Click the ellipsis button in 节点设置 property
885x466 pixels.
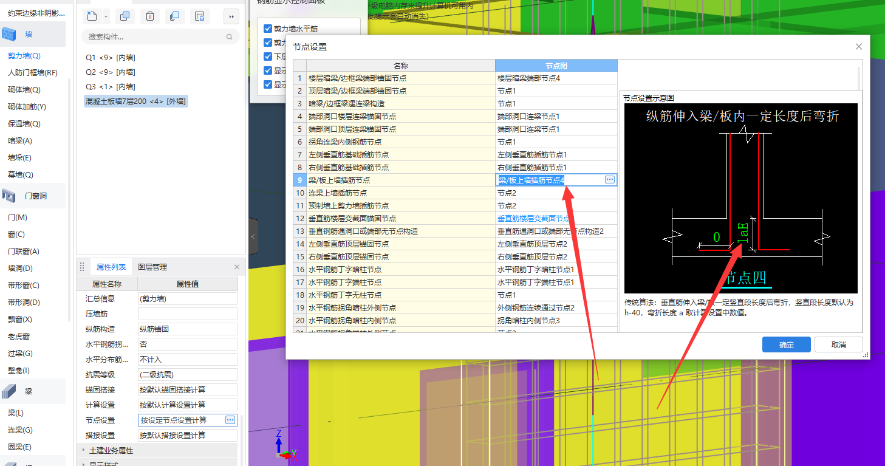coord(230,420)
